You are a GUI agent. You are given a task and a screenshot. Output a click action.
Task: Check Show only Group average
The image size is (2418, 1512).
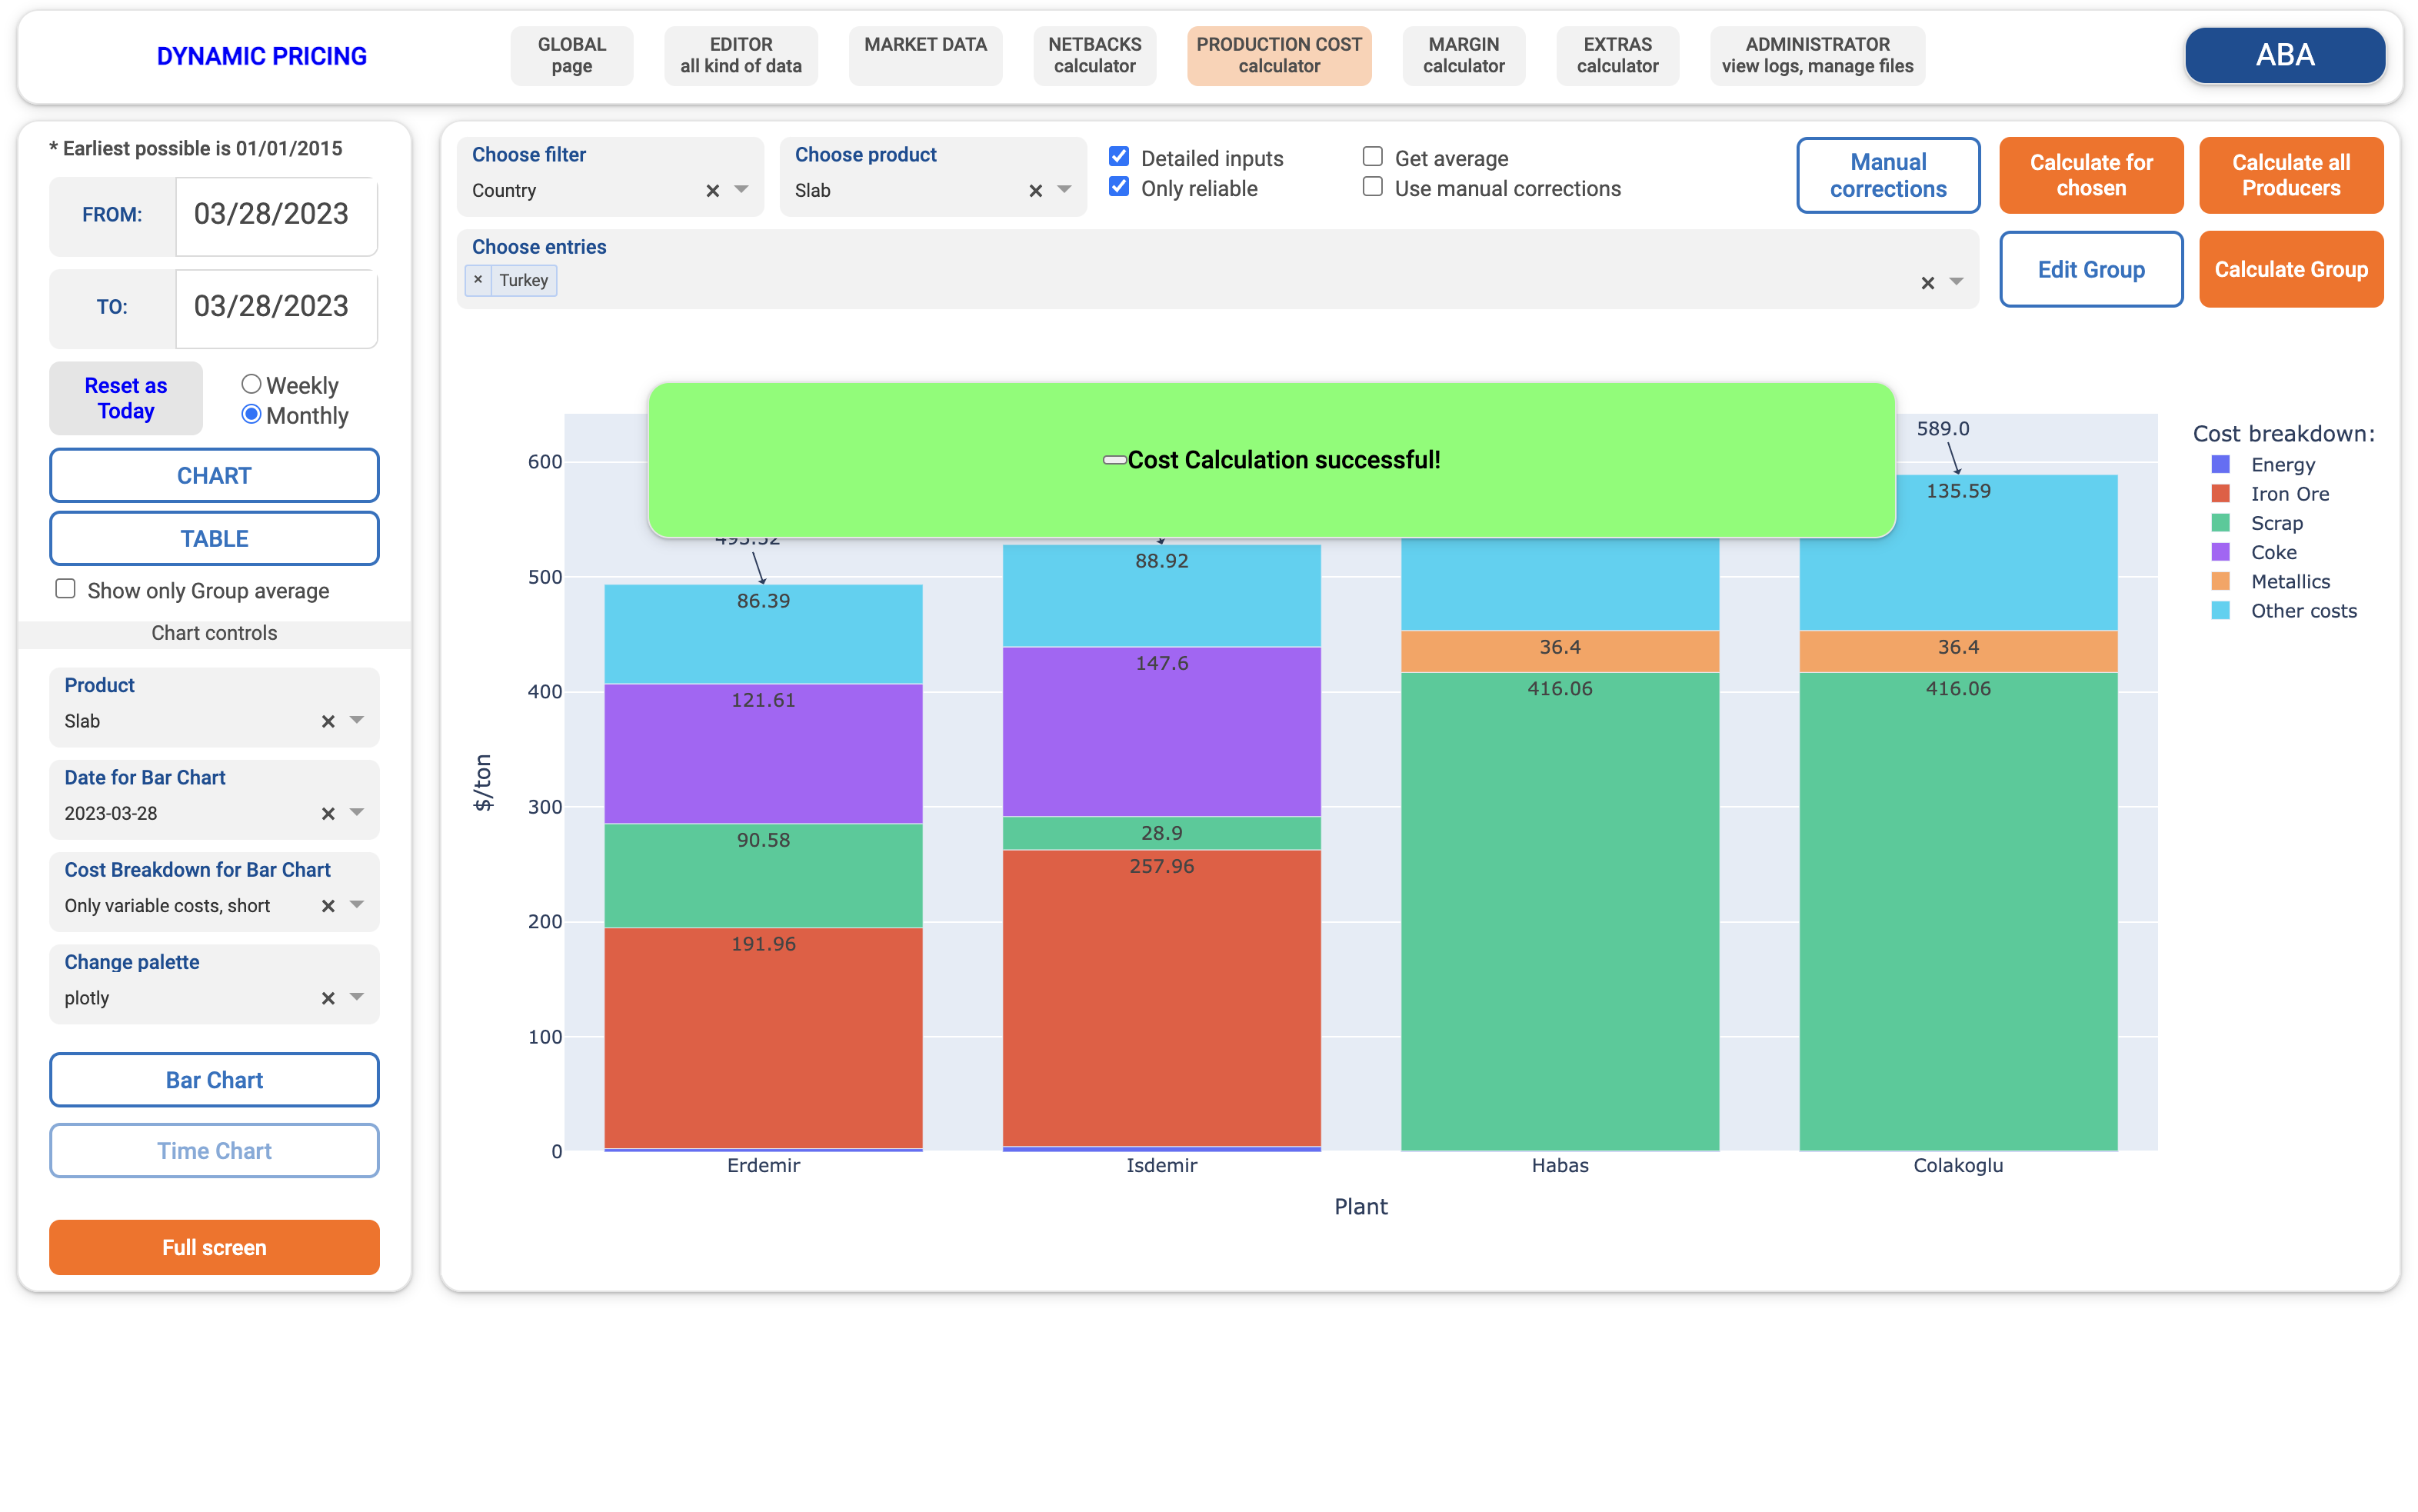[65, 589]
